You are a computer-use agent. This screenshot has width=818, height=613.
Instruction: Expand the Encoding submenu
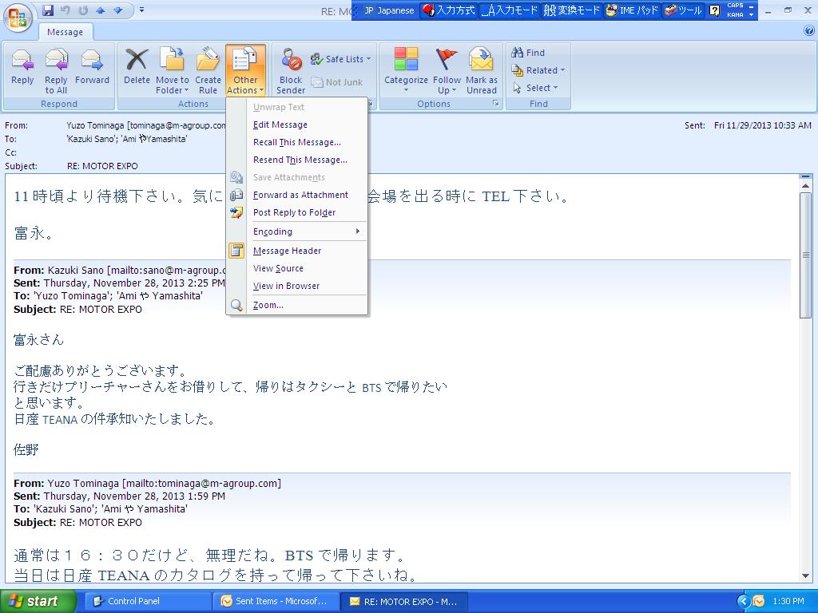297,231
